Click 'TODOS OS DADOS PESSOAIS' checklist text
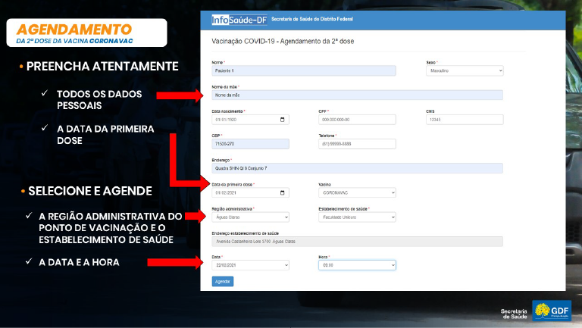Screen dimensions: 582x328 pos(99,100)
